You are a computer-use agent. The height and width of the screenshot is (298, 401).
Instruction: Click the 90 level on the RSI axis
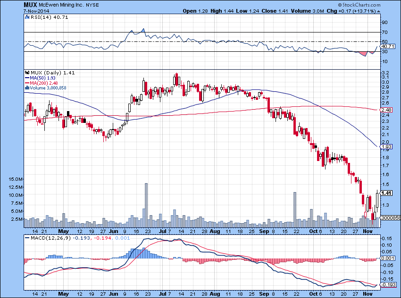pyautogui.click(x=384, y=22)
